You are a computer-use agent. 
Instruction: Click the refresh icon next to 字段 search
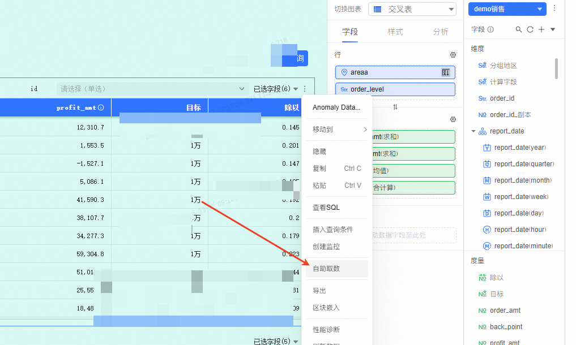(x=530, y=29)
